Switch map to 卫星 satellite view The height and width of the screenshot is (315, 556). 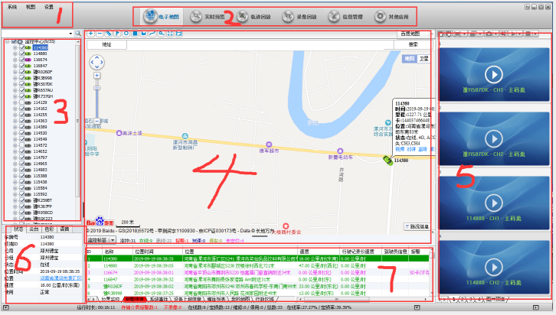coord(424,58)
